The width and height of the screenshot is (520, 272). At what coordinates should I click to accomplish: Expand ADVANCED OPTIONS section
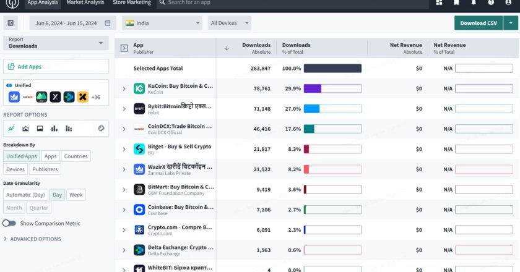point(32,239)
